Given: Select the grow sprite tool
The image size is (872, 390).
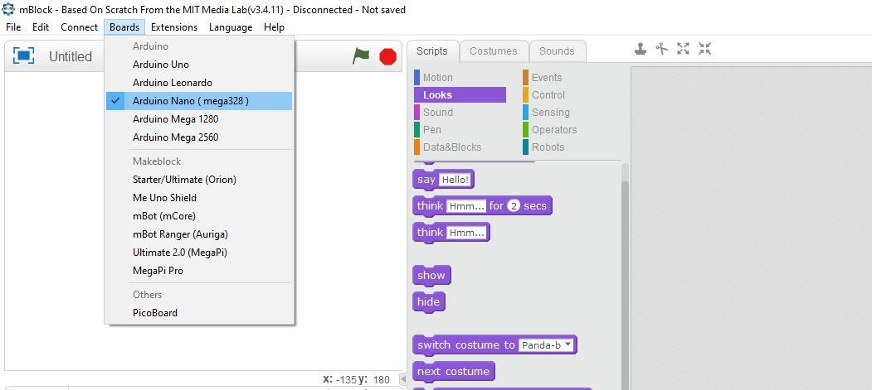Looking at the screenshot, I should tap(683, 49).
